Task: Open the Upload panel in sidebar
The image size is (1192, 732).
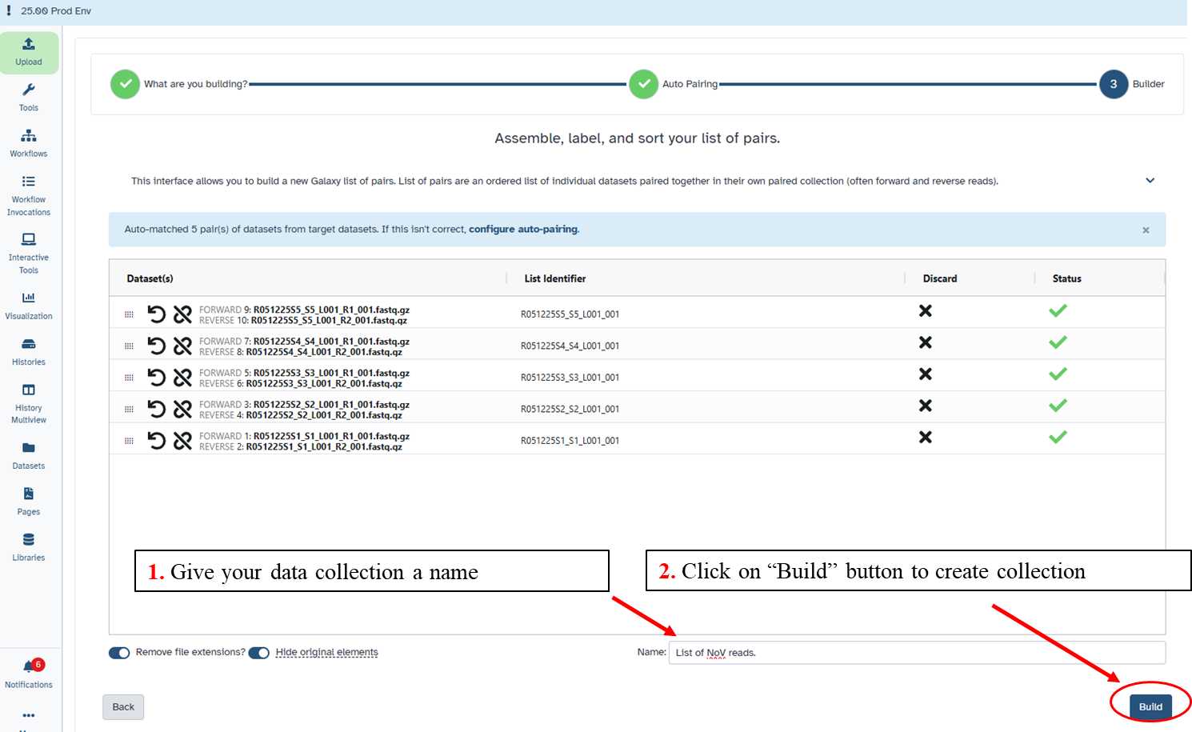Action: point(29,52)
